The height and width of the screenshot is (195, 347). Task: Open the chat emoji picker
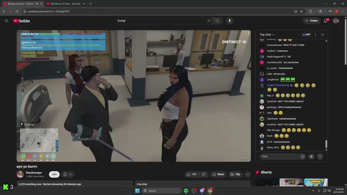point(303,156)
